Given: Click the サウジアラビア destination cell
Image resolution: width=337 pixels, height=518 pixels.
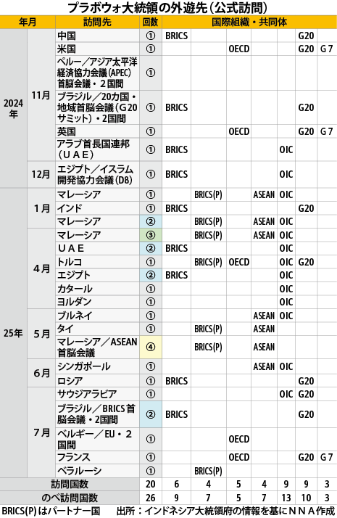Looking at the screenshot, I should pyautogui.click(x=97, y=394).
